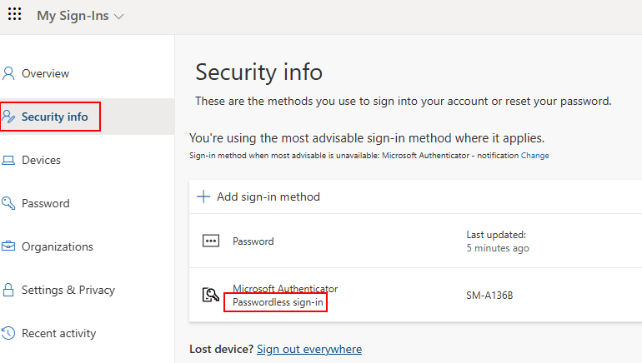The height and width of the screenshot is (363, 642).
Task: Go to Overview in sidebar
Action: coord(46,73)
